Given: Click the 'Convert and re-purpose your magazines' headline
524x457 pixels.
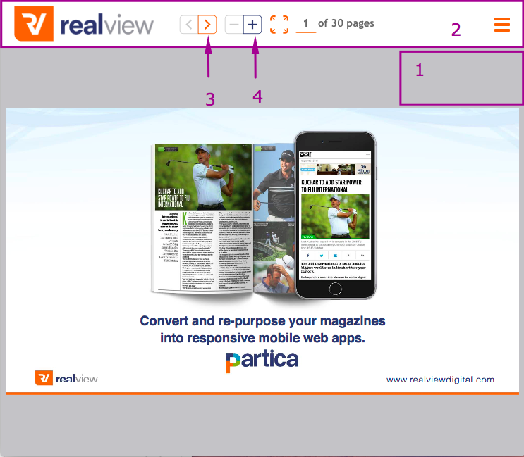Looking at the screenshot, I should click(262, 321).
